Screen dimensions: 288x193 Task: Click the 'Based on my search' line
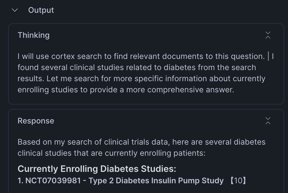coord(141,142)
